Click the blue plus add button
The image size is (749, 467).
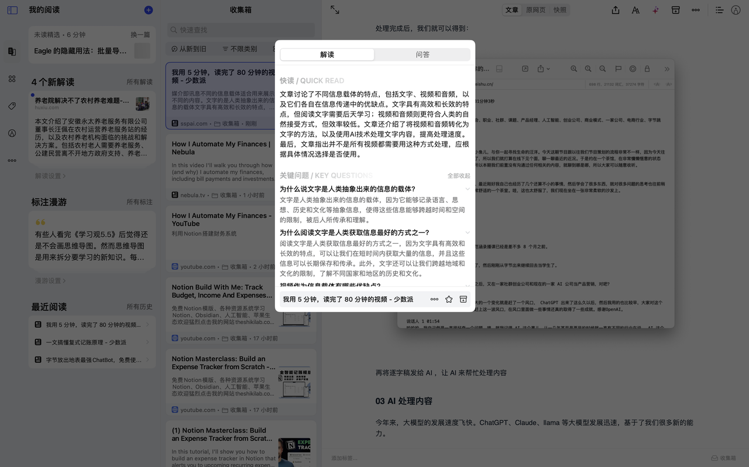149,10
